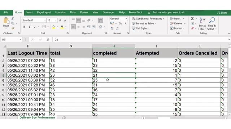
Task: Click the Format Painter brush icon
Action: [13, 28]
